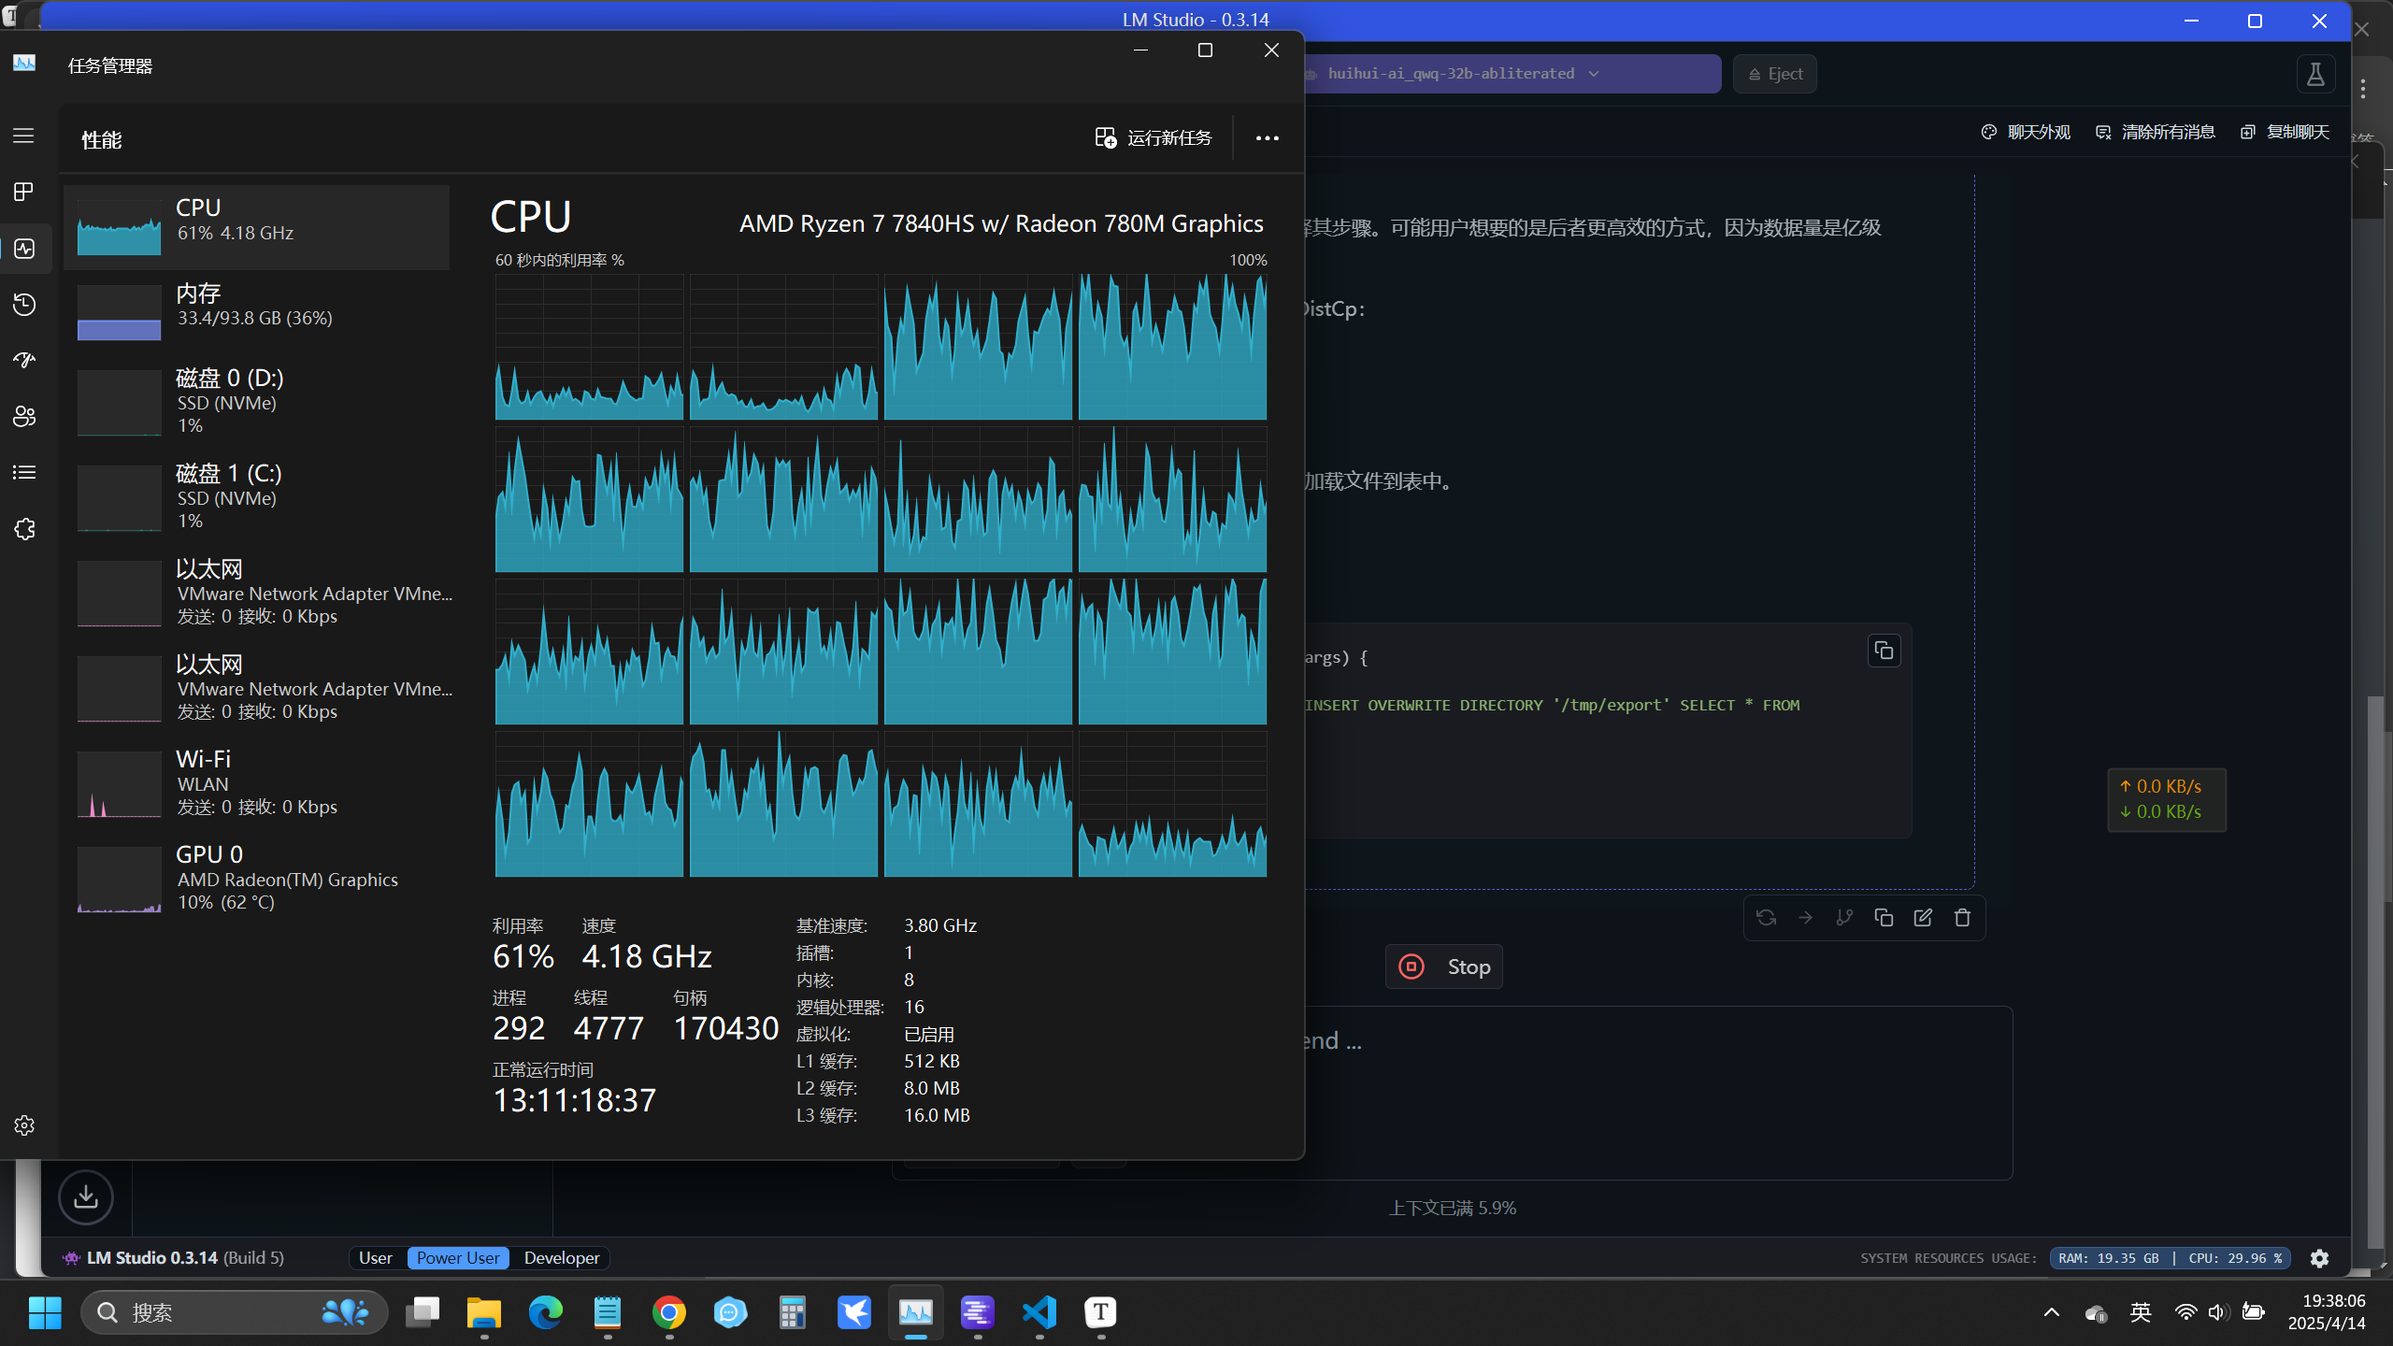The width and height of the screenshot is (2393, 1346).
Task: Open the Users page icon
Action: coord(24,417)
